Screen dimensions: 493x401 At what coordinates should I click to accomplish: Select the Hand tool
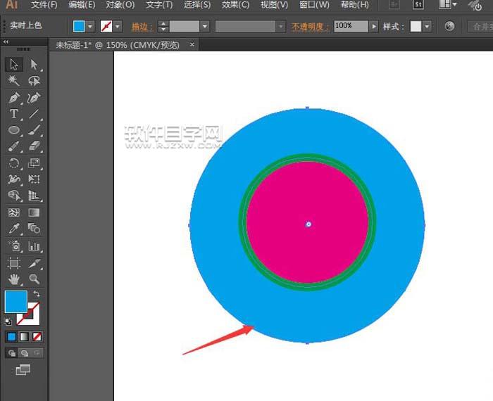coord(13,279)
